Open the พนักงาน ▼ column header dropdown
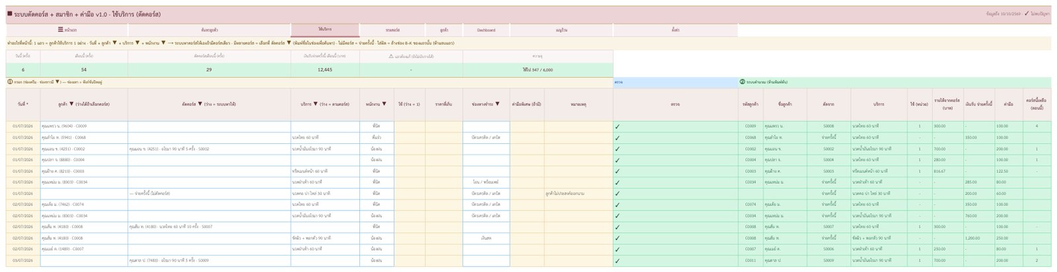This screenshot has width=1057, height=272. point(377,104)
